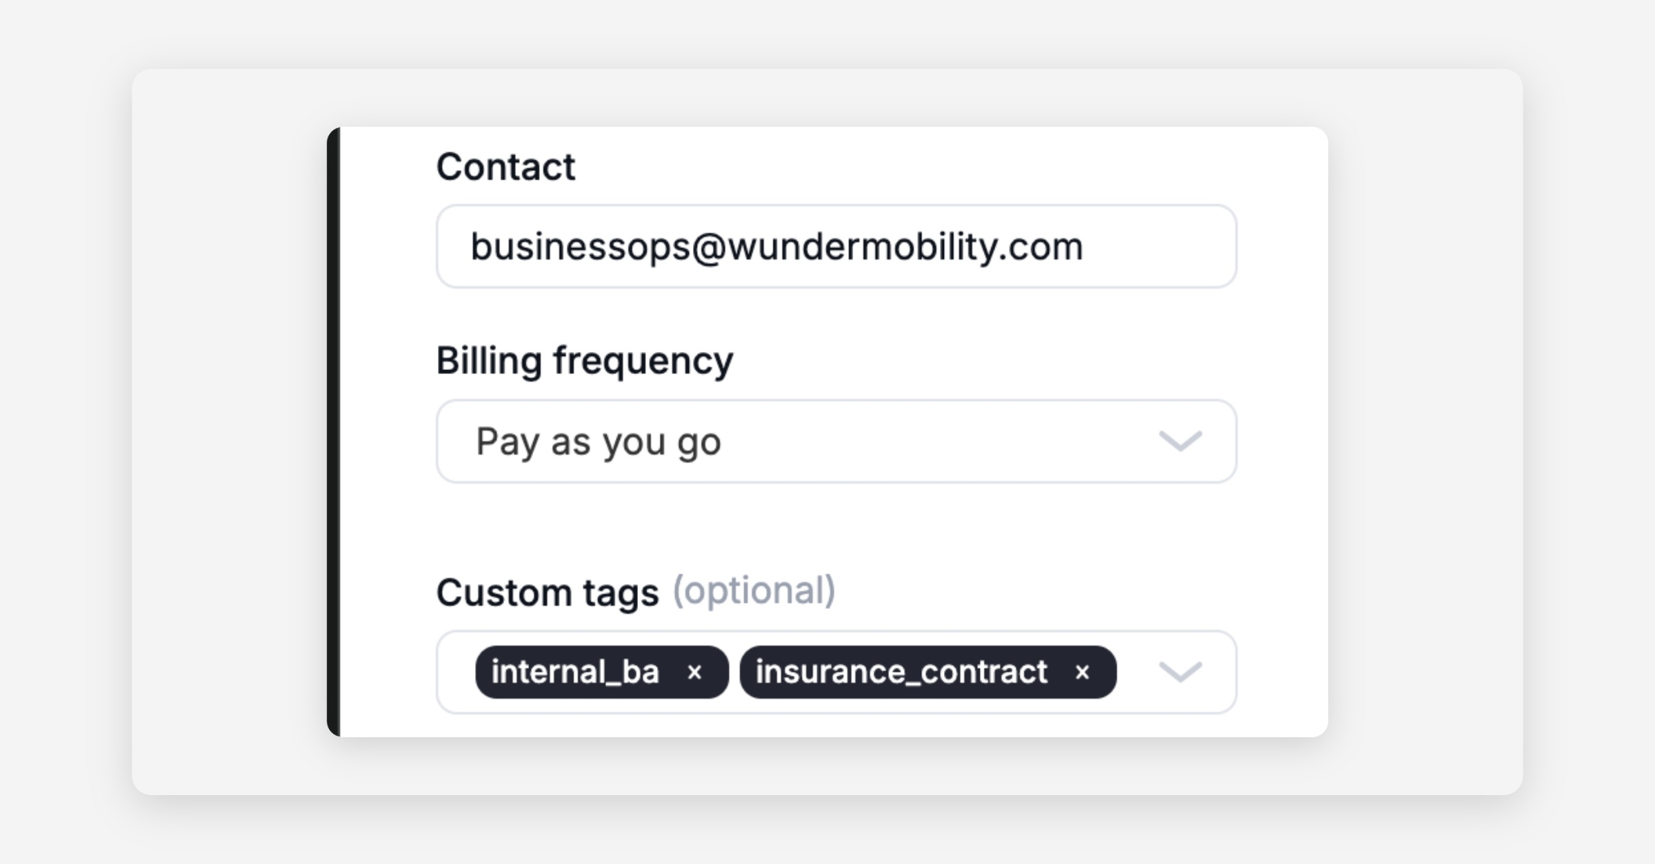
Task: Click the Pay as you go text
Action: [x=598, y=442]
